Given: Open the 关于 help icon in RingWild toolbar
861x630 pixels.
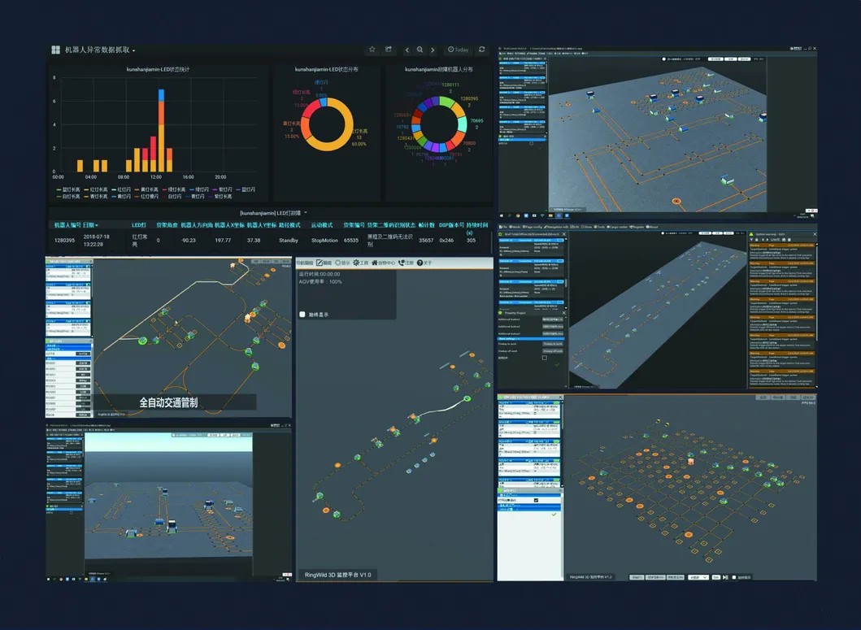Looking at the screenshot, I should coord(420,263).
